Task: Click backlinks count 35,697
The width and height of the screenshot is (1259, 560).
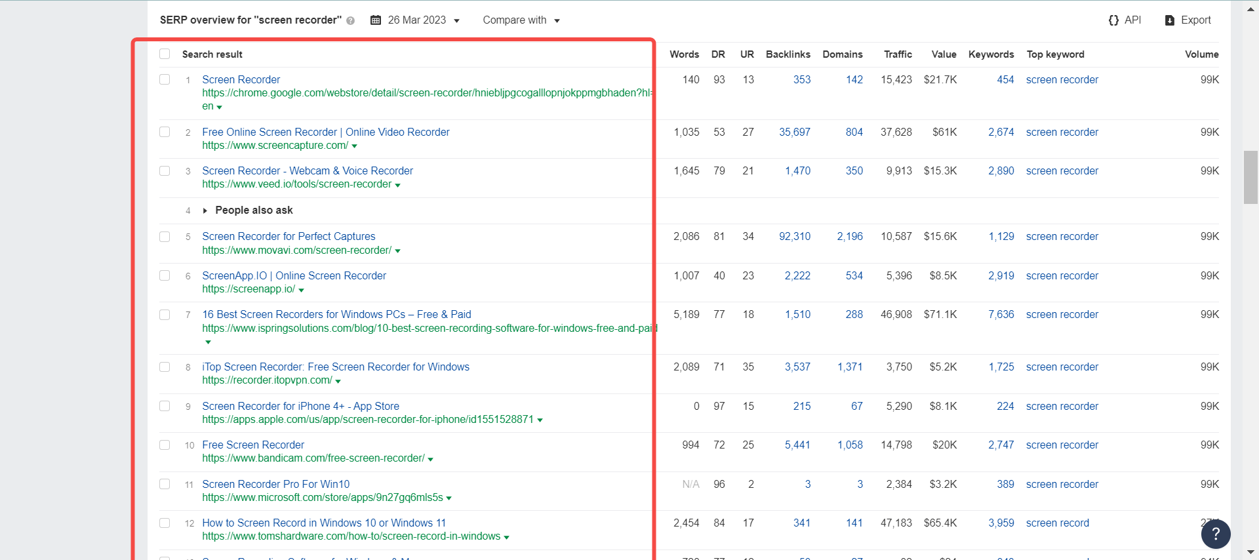Action: (x=795, y=132)
